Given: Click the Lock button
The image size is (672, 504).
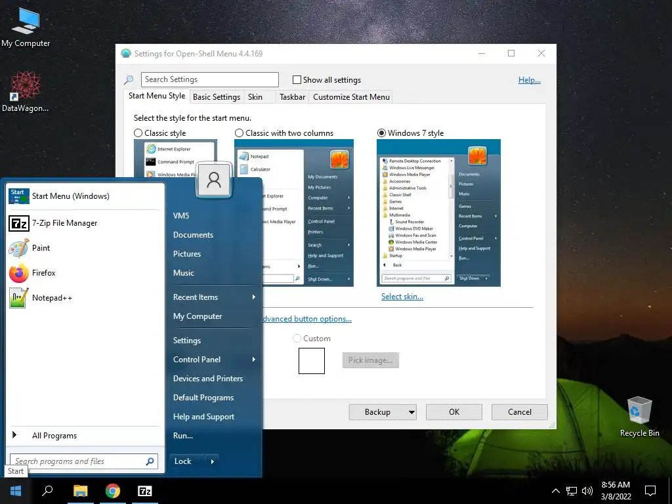Looking at the screenshot, I should point(187,461).
